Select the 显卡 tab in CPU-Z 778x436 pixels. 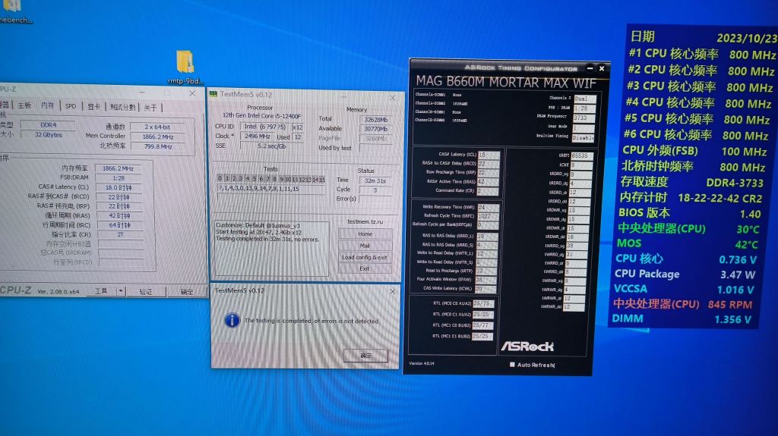tap(93, 107)
